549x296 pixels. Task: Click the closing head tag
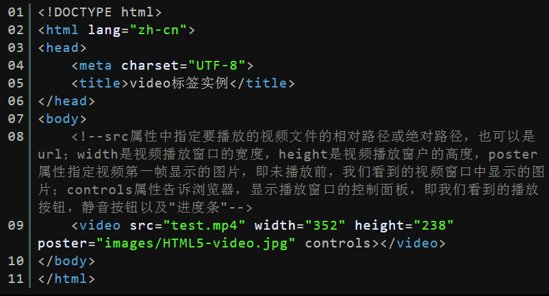click(66, 101)
